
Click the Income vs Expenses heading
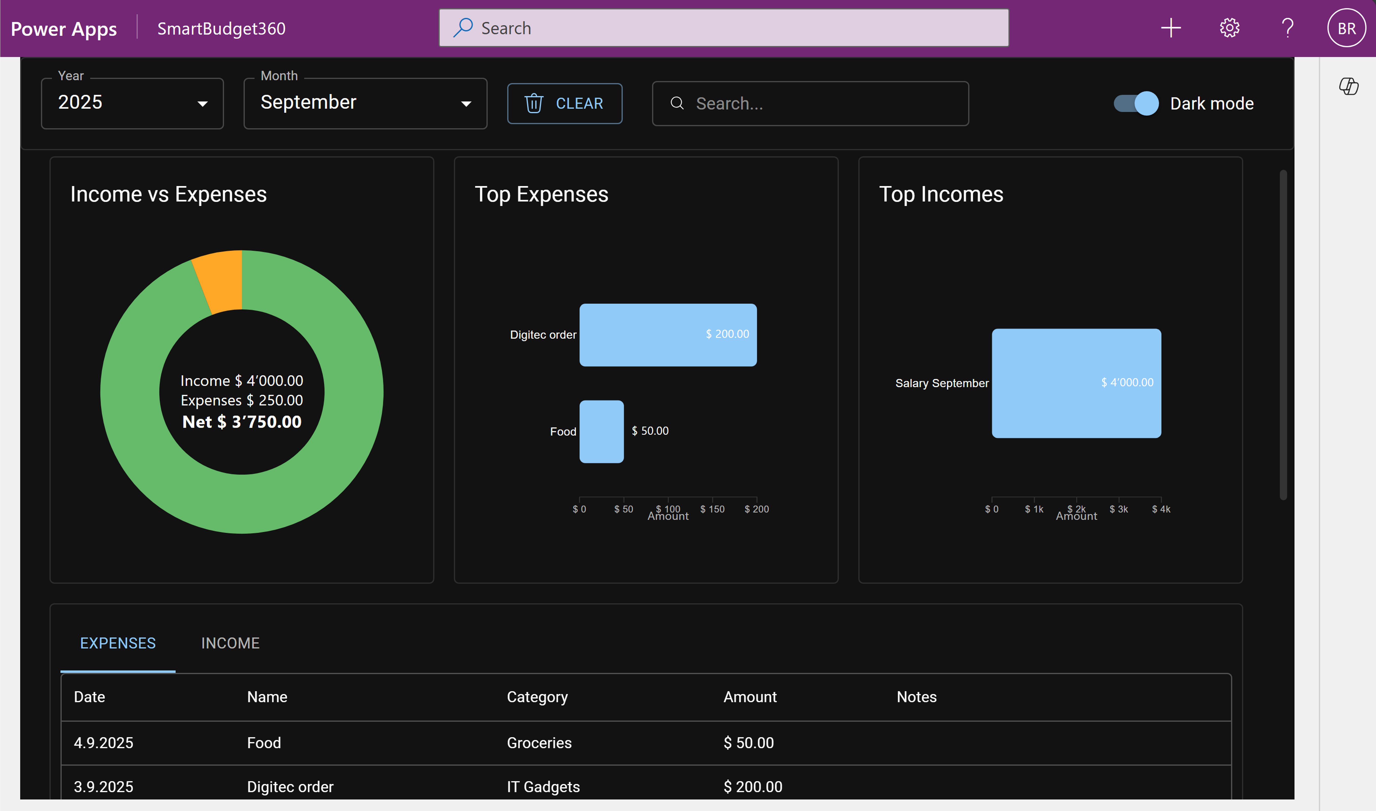click(x=168, y=194)
